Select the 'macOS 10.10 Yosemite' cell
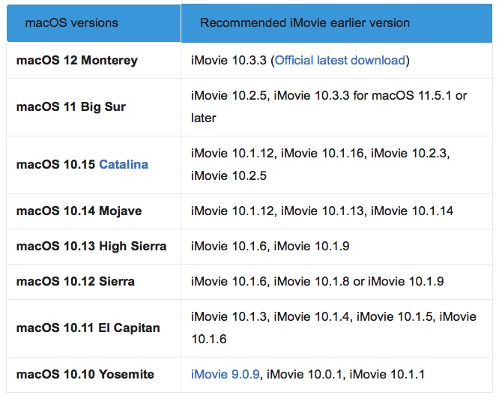Image resolution: width=499 pixels, height=401 pixels. 94,375
